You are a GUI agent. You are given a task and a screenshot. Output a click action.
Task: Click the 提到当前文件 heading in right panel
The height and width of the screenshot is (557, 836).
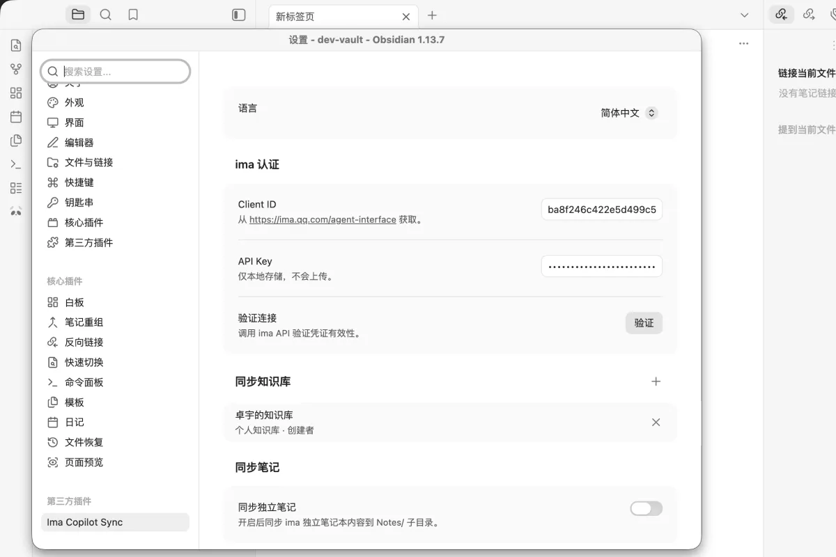807,130
